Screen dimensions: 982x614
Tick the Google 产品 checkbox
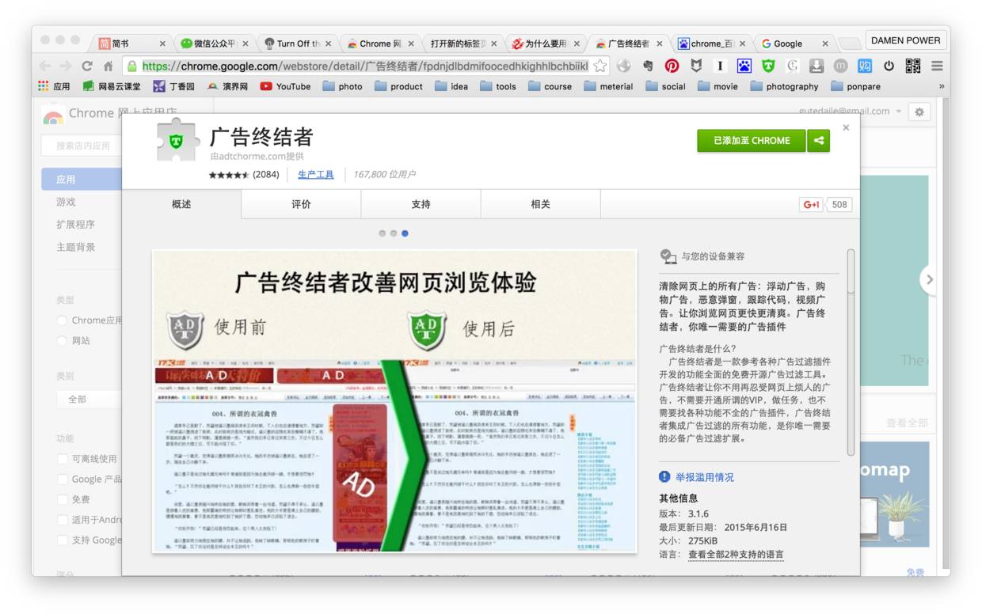62,479
